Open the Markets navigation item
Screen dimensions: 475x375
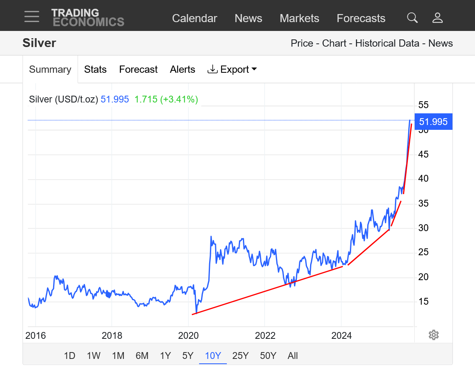(x=299, y=18)
